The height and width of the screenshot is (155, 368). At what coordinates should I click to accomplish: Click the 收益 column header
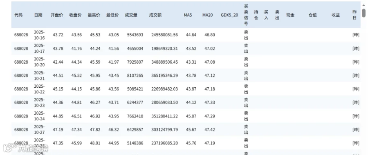tap(336, 15)
